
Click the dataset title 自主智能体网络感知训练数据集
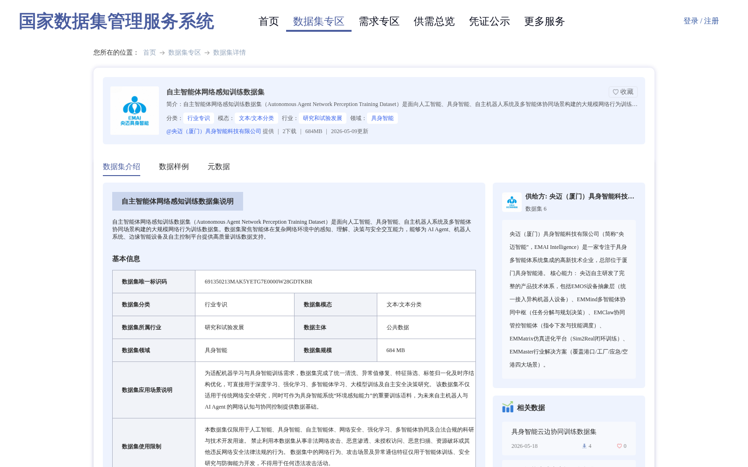(216, 92)
